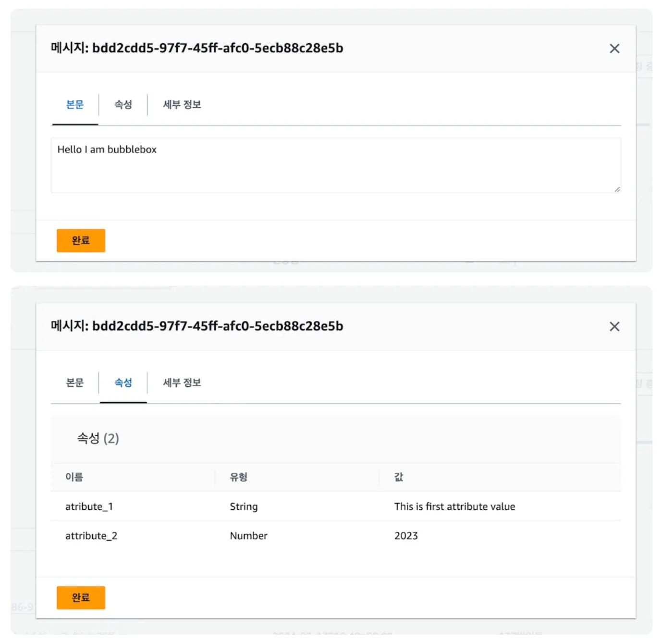Click the 값 column header
Image resolution: width=662 pixels, height=640 pixels.
point(399,477)
